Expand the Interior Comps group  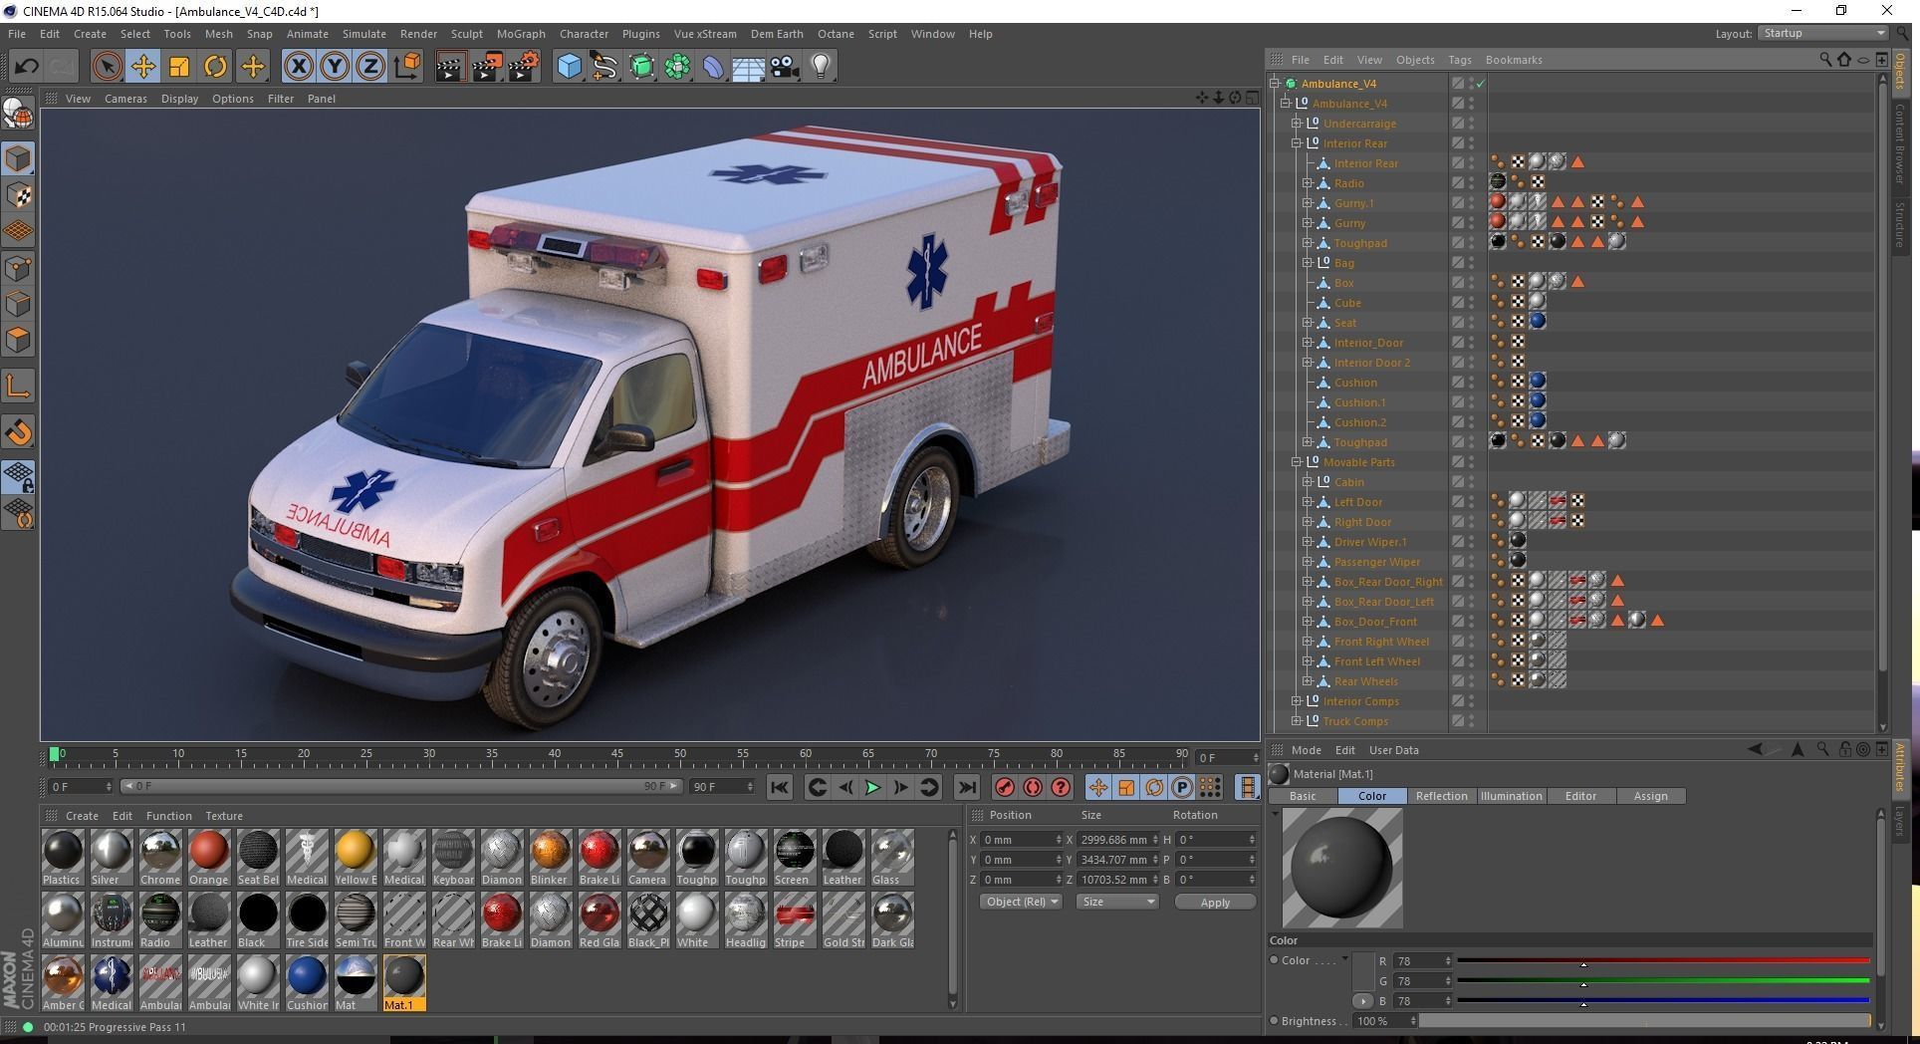(x=1297, y=701)
